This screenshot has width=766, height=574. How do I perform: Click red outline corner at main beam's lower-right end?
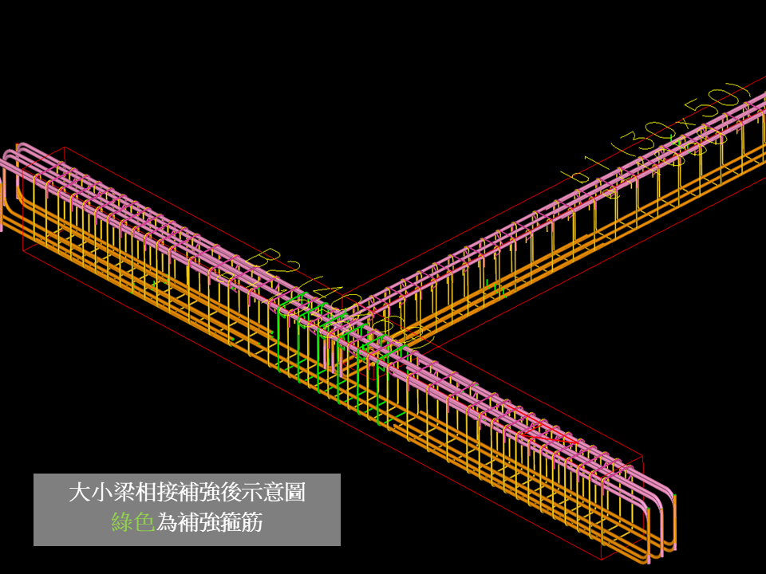[x=642, y=458]
